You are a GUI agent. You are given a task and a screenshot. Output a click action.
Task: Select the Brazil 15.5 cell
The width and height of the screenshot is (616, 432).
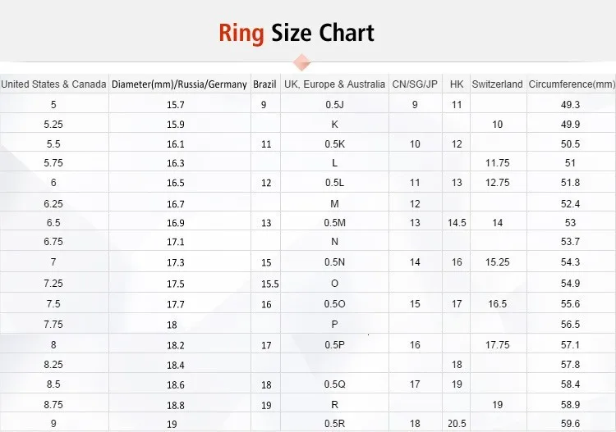pyautogui.click(x=266, y=284)
